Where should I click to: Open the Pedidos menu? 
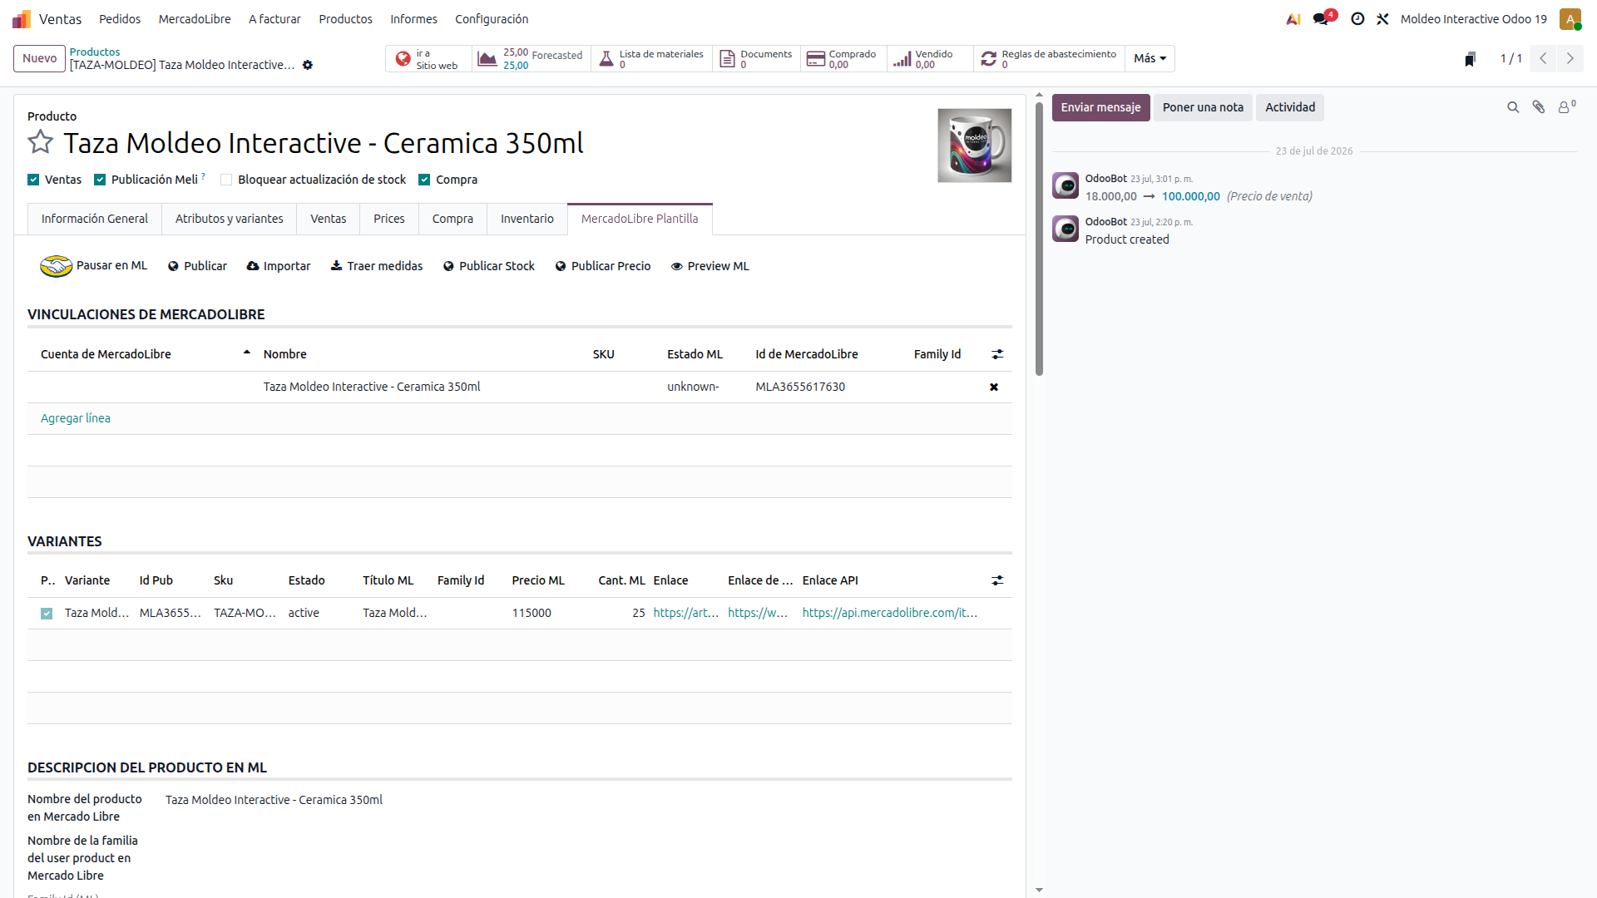[x=120, y=18]
